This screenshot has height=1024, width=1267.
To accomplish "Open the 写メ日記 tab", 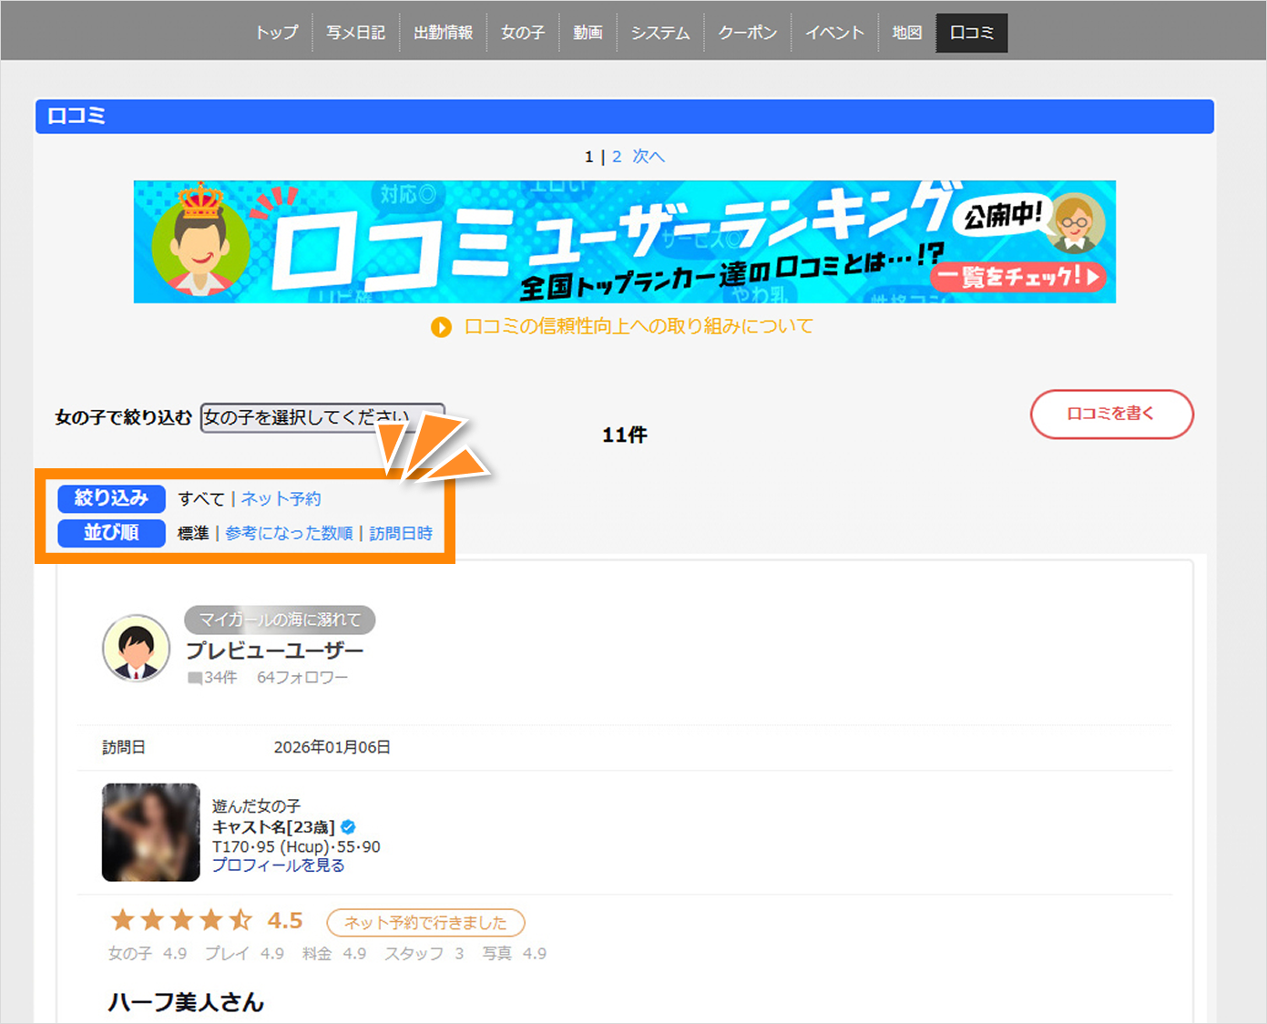I will [x=355, y=33].
